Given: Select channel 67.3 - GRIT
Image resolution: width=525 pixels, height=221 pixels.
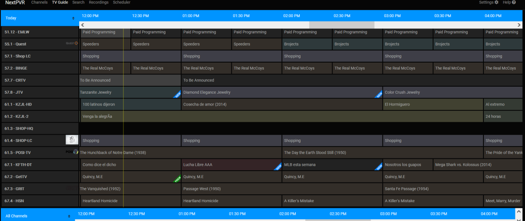Looking at the screenshot, I should pyautogui.click(x=39, y=189).
